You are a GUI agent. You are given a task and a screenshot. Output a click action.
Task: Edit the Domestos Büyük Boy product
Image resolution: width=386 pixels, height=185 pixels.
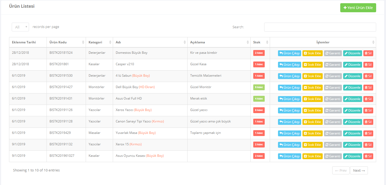click(x=352, y=53)
